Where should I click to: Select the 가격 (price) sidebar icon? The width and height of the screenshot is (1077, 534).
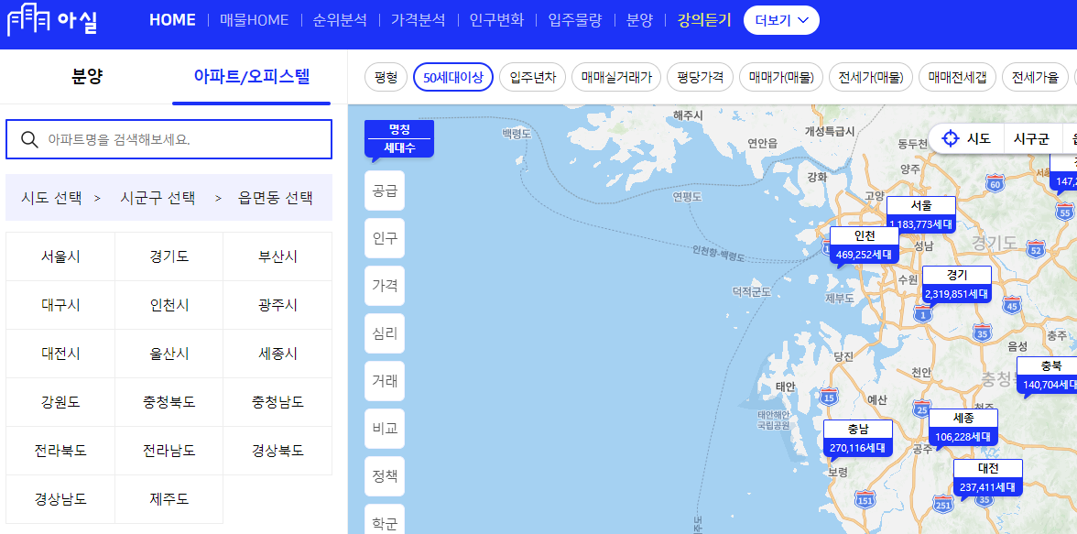click(x=384, y=286)
